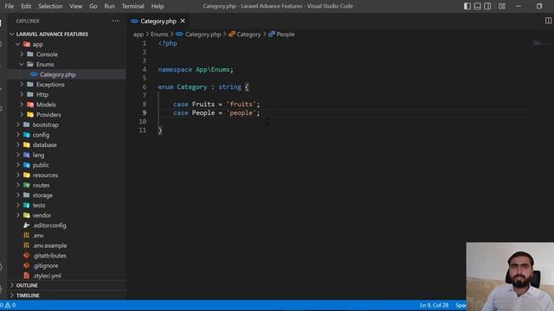Viewport: 554px width, 311px height.
Task: Open the Selection menu
Action: click(x=50, y=6)
